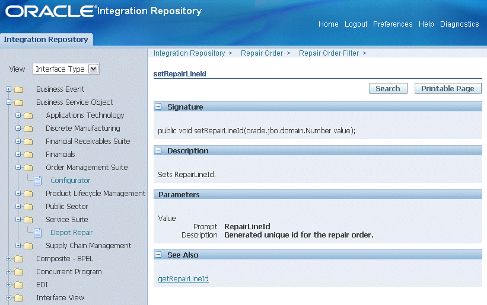
Task: Click the 'Generated unique id' parameter description
Action: [299, 235]
